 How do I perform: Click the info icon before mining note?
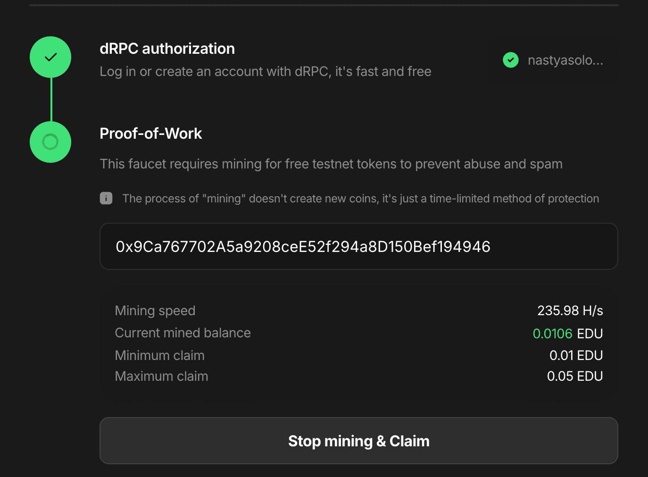106,198
